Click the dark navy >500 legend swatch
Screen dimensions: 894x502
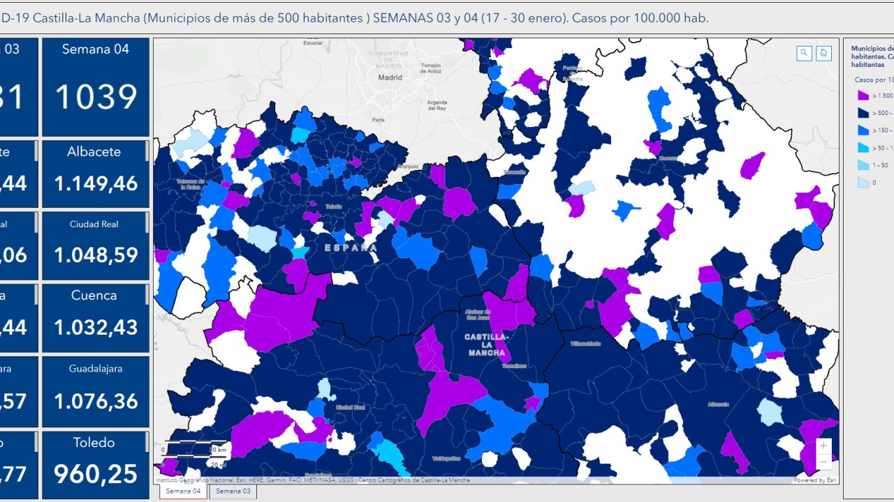[x=863, y=113]
